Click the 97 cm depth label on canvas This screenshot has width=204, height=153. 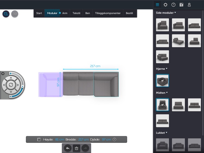tap(58, 82)
